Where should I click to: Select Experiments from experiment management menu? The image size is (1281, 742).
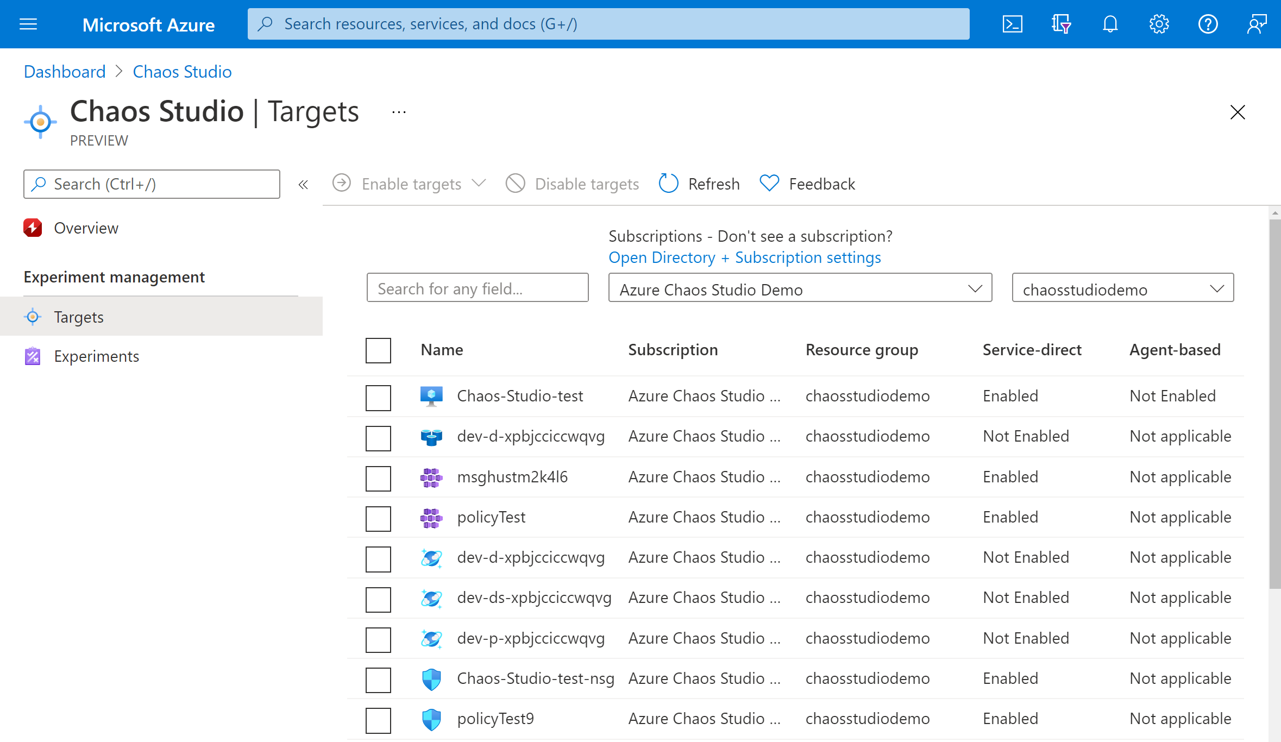point(96,356)
